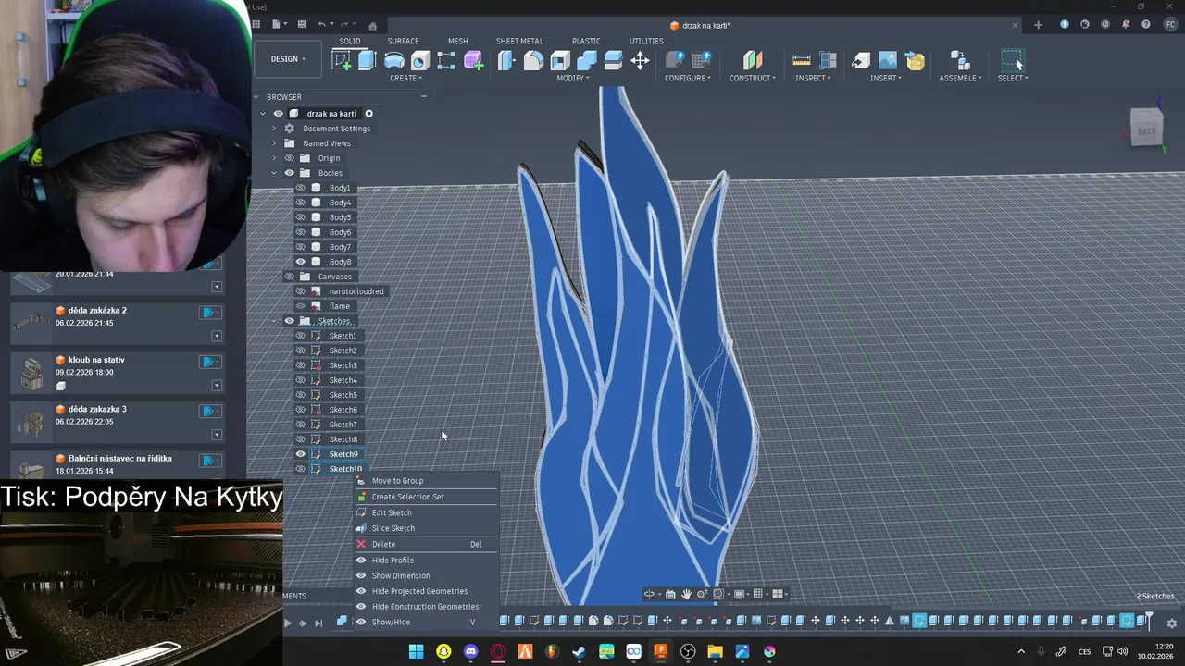Select the Press Pull tool
This screenshot has height=666, width=1185.
click(x=506, y=61)
